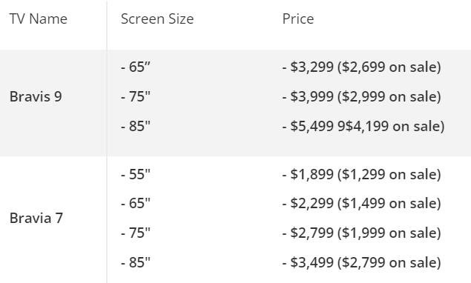Click the Price column header
This screenshot has height=283, width=471.
click(x=298, y=19)
